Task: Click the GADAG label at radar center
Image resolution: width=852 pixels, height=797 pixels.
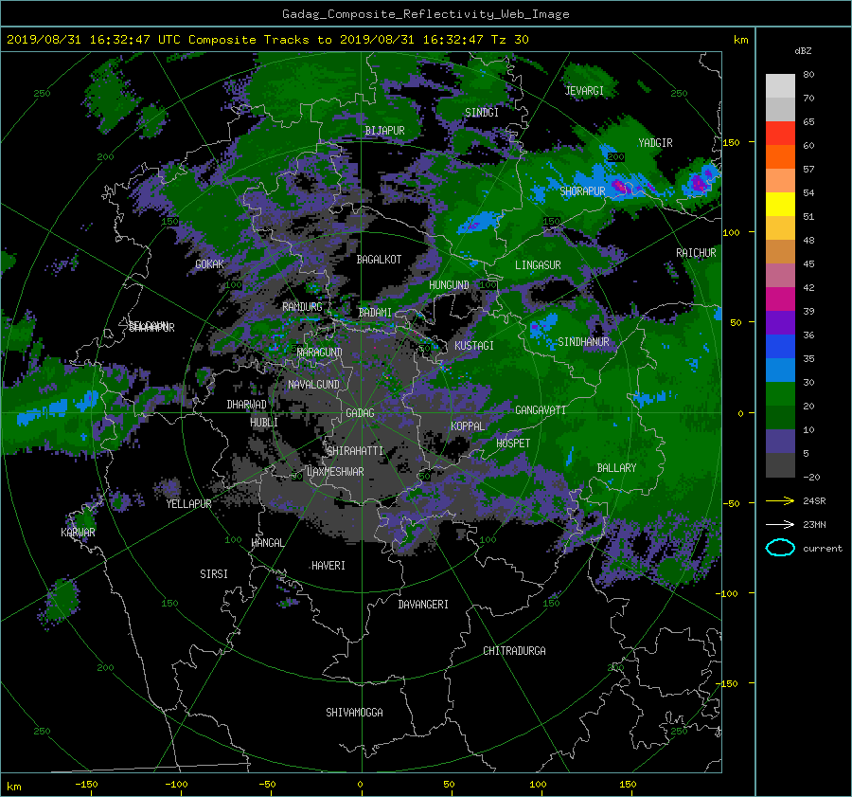Action: click(x=360, y=413)
